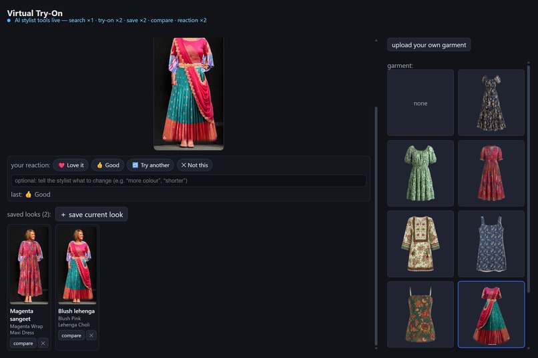Image resolution: width=538 pixels, height=358 pixels.
Task: Click the 'saved looks (2):' label
Action: click(x=29, y=215)
